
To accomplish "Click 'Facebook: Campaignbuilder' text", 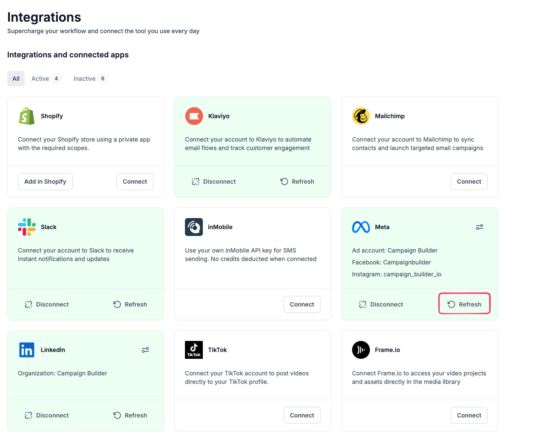I will click(392, 262).
